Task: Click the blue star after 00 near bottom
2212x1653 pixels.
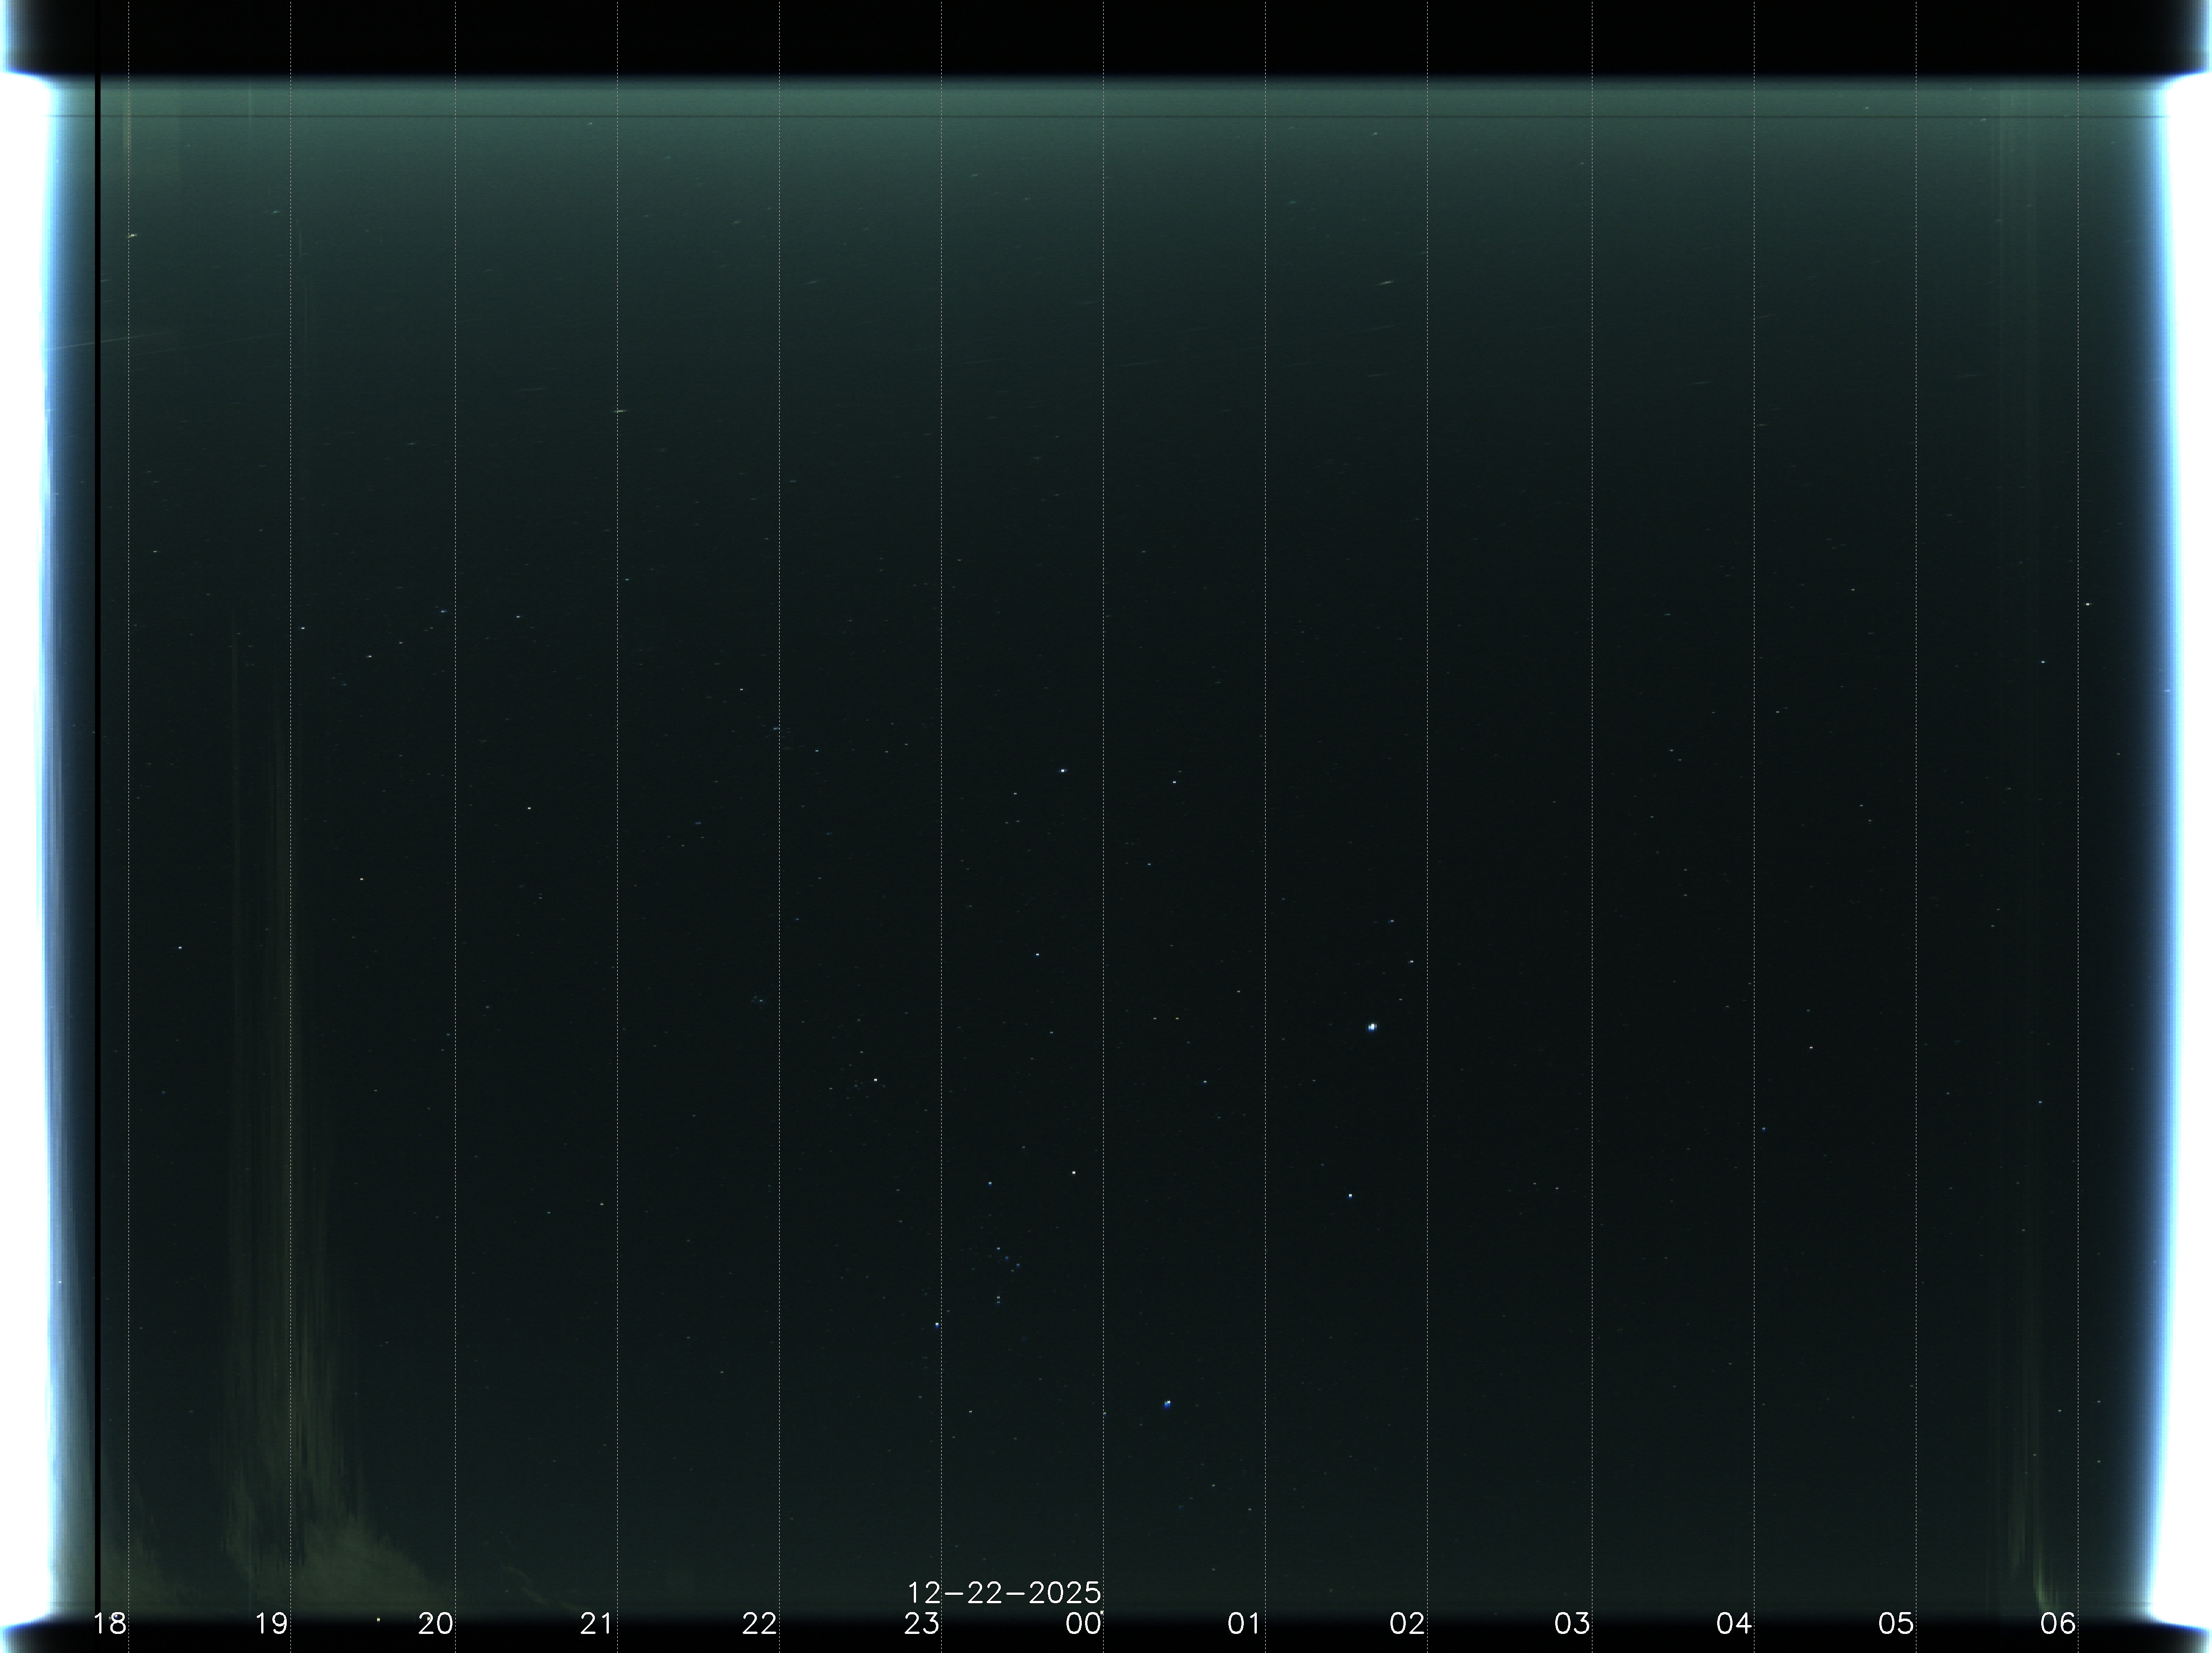Action: pyautogui.click(x=1167, y=1404)
